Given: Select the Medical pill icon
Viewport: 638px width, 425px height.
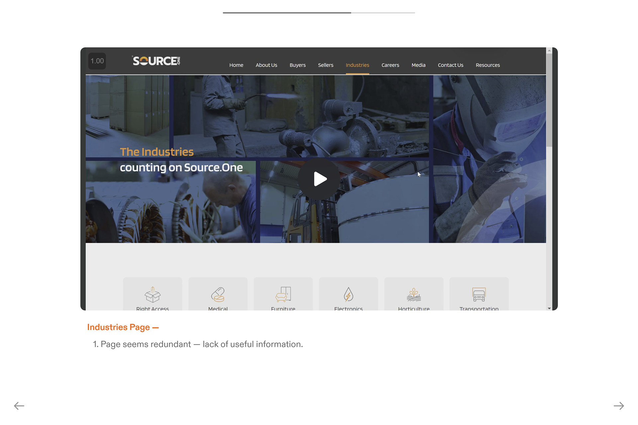Looking at the screenshot, I should click(218, 295).
